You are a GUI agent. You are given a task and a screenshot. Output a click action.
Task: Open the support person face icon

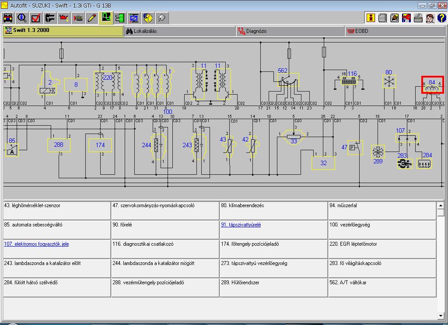430,18
